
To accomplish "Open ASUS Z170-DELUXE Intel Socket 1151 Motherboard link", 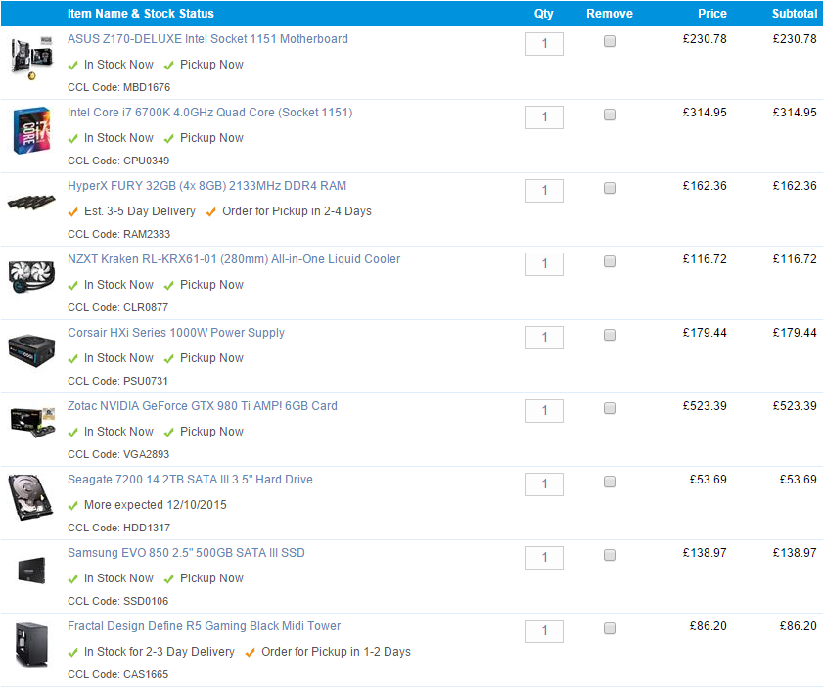I will point(207,39).
